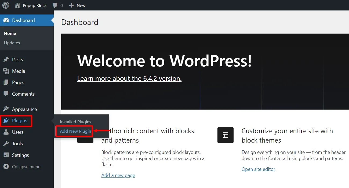
Task: Open Updates submenu item
Action: click(x=12, y=43)
